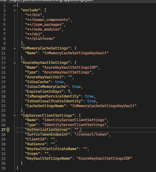Click the "KeyVaultCertificateName" key
Image resolution: width=156 pixels, height=172 pixels.
[52, 149]
